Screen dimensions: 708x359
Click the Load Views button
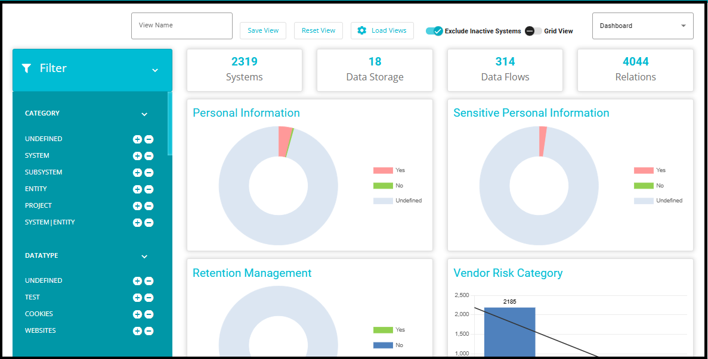click(x=382, y=31)
